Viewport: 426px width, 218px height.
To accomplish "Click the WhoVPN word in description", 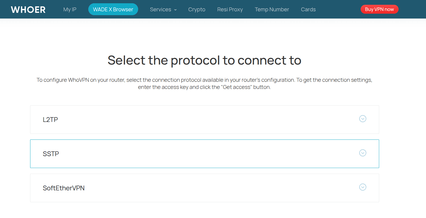I will click(78, 80).
